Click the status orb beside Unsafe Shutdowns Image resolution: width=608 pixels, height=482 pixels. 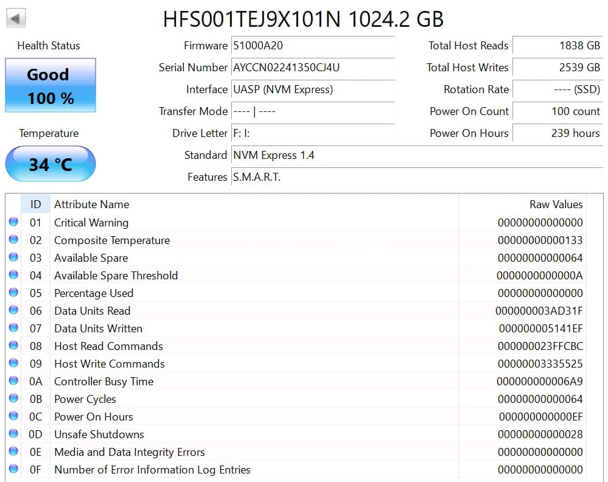click(x=13, y=435)
